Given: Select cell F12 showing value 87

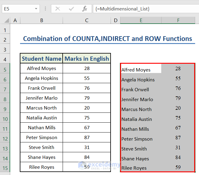Looking at the screenshot, I should click(x=178, y=139).
